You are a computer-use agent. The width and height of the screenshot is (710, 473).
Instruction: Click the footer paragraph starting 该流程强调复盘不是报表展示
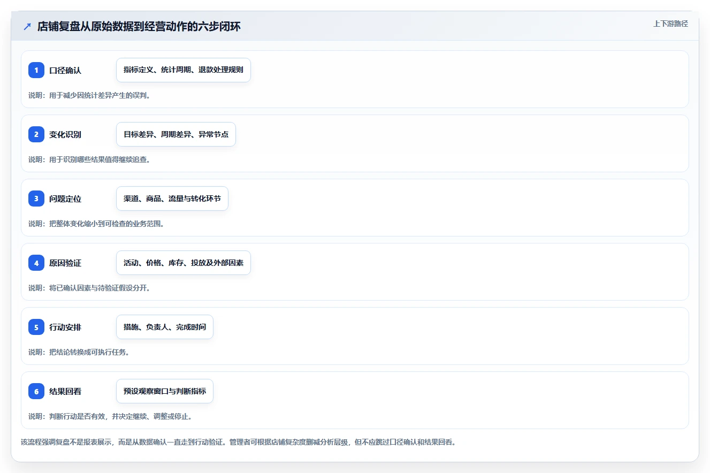point(238,442)
